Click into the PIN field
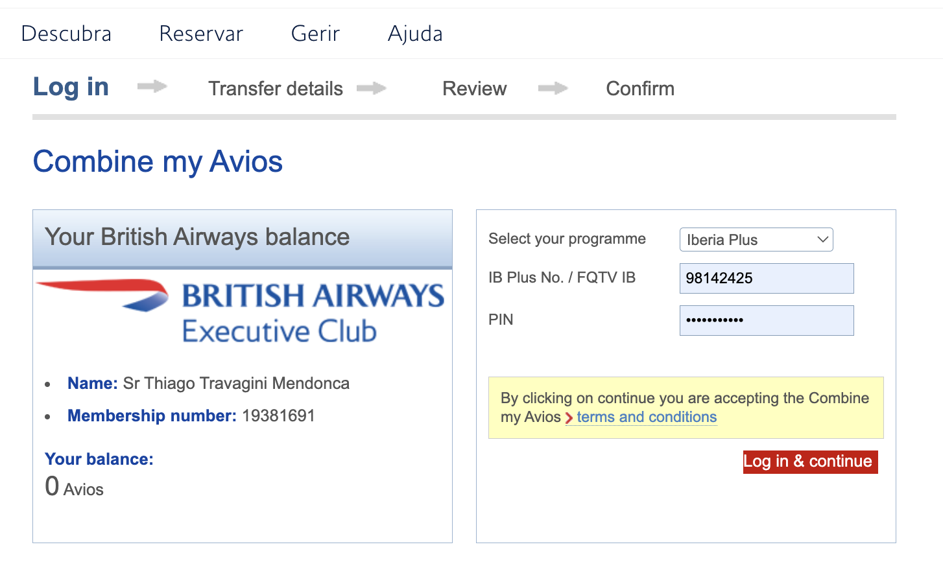This screenshot has height=573, width=943. (x=766, y=320)
